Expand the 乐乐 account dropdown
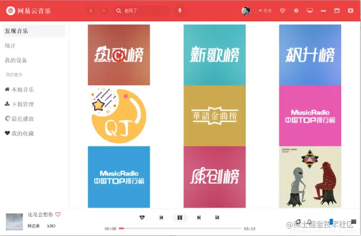The image size is (361, 236). coord(265,11)
